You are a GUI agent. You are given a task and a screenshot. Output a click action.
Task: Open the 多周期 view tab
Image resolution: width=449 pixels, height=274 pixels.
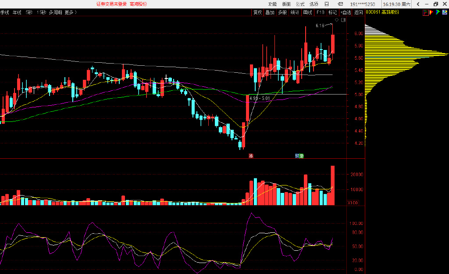55,12
